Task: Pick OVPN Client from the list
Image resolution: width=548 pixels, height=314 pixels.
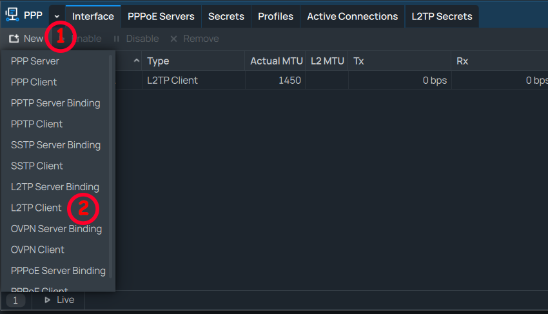Action: (37, 250)
